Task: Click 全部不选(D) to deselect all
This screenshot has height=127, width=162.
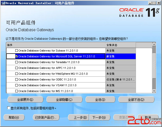Action: [x=136, y=100]
